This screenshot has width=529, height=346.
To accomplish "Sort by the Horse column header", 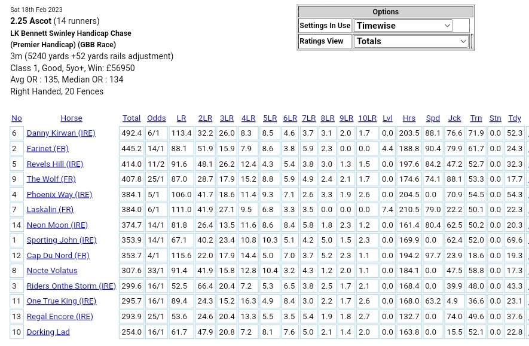I will [71, 118].
